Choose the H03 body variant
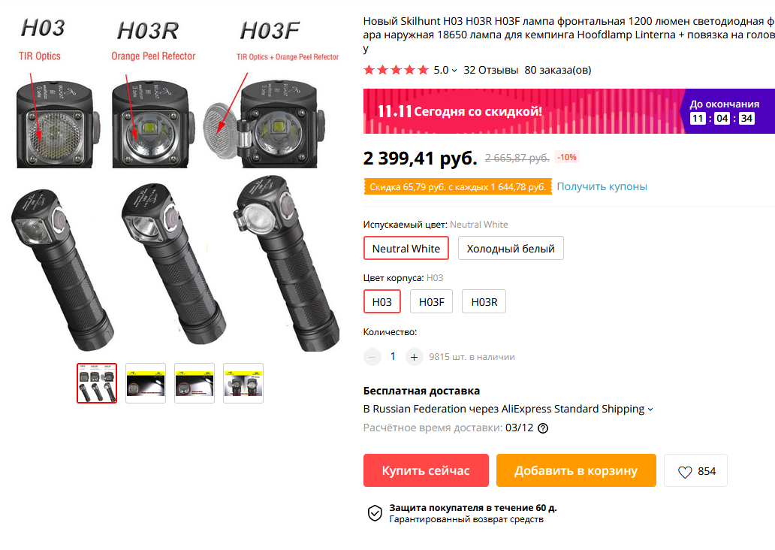 tap(382, 302)
